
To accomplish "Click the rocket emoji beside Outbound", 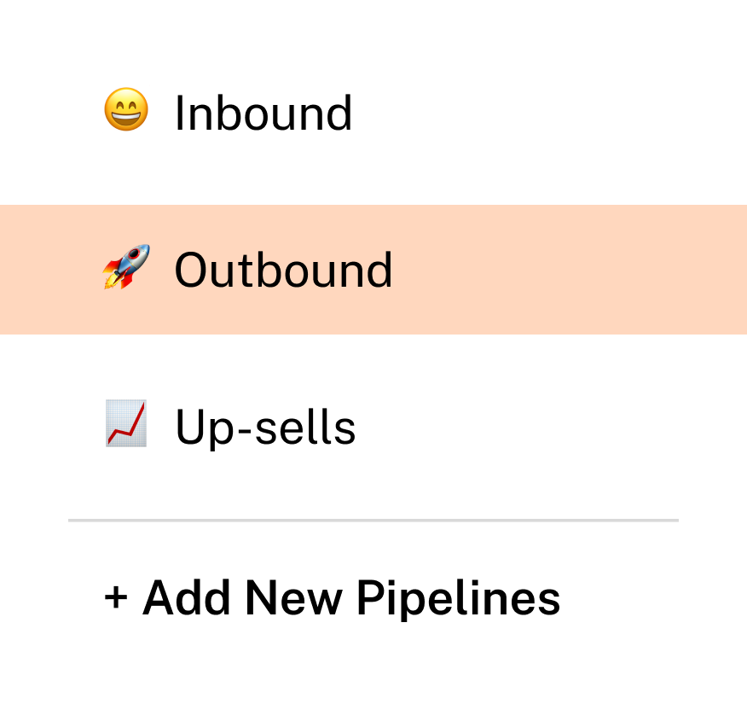I will [126, 266].
